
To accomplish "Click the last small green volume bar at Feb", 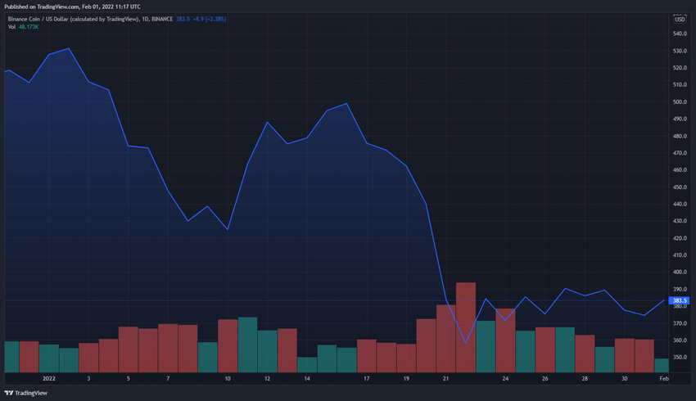I will [662, 365].
